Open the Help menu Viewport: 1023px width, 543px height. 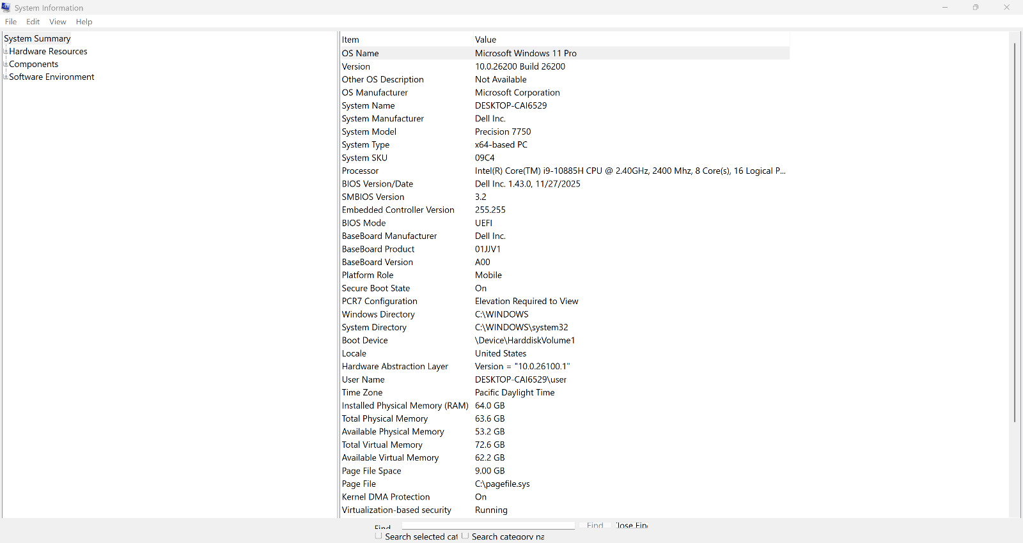tap(84, 22)
